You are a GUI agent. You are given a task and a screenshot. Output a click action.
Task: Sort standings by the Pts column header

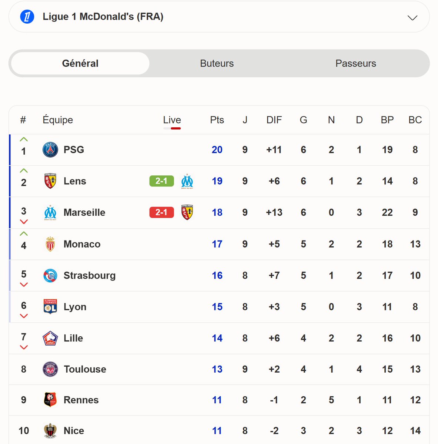click(x=217, y=120)
